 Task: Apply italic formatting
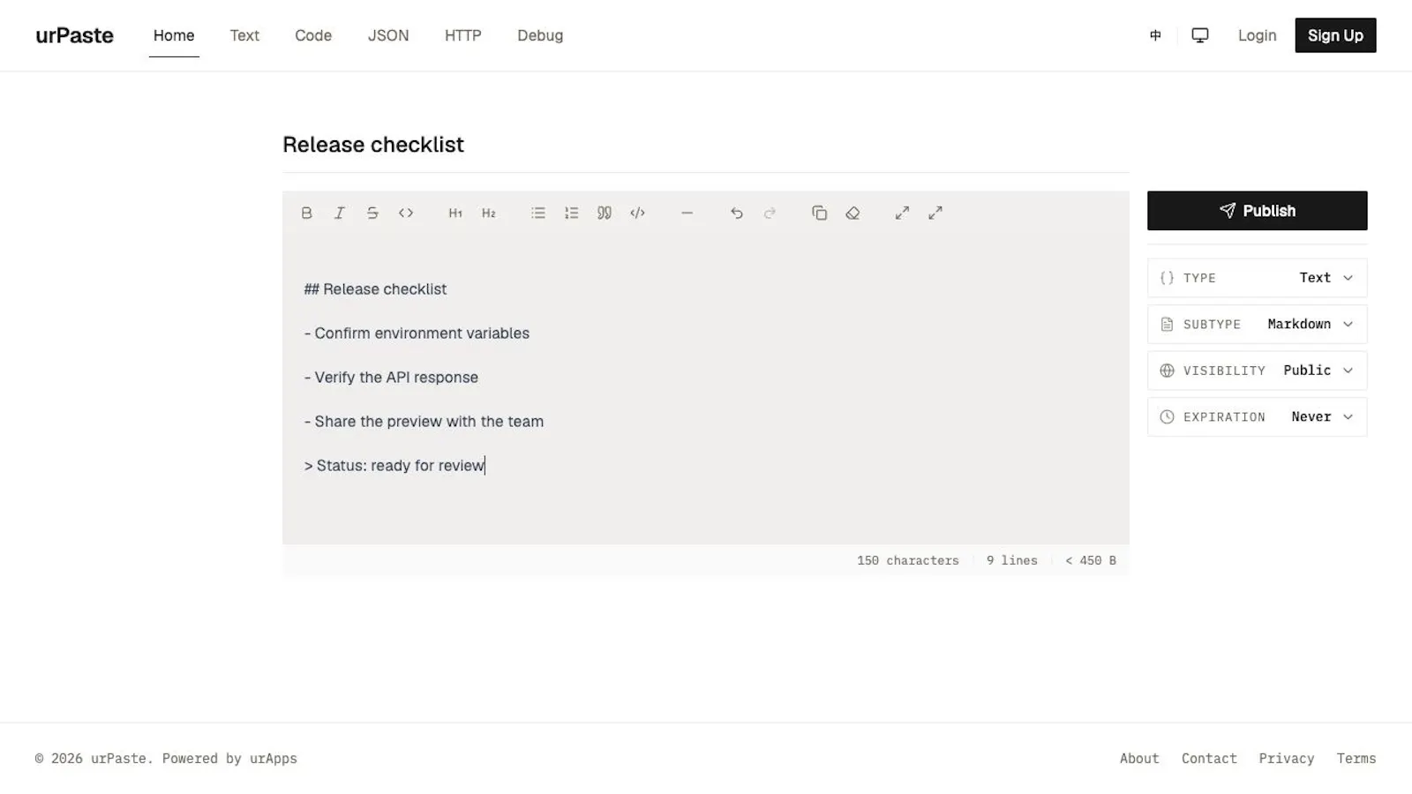coord(339,213)
